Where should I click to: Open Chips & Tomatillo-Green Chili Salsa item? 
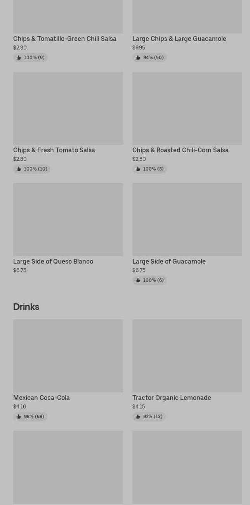64,39
